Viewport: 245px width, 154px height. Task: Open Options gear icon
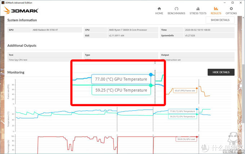pyautogui.click(x=231, y=9)
